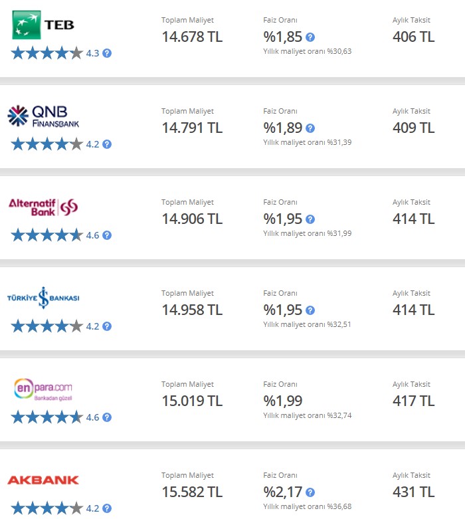Screen dimensions: 465x519
Task: Open help icon beside enpara 4.6 rating
Action: (107, 417)
